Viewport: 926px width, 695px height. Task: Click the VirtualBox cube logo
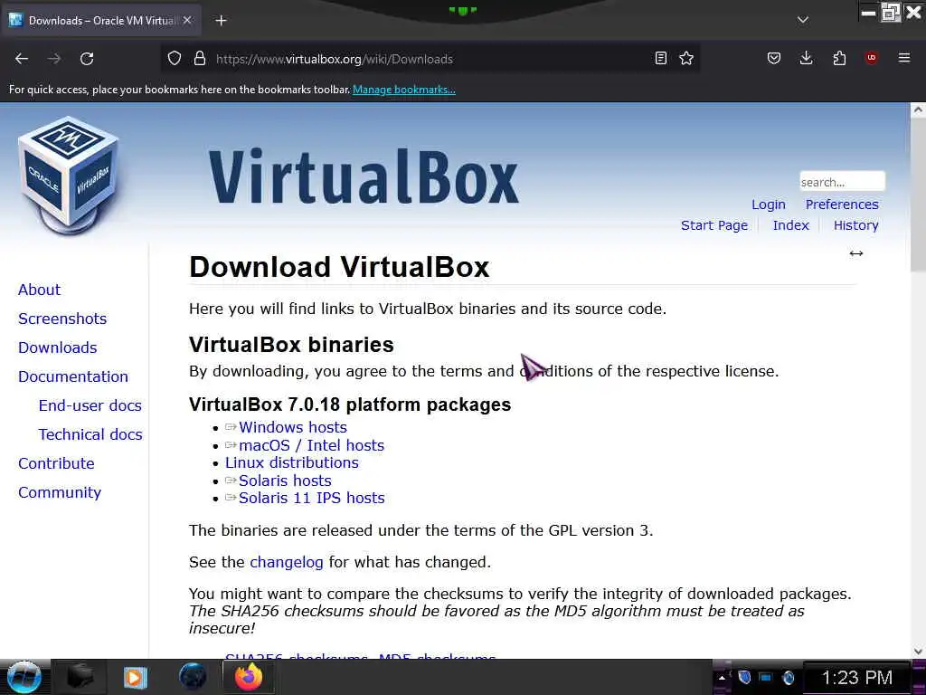(x=69, y=175)
